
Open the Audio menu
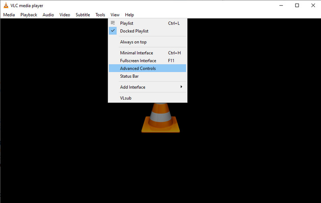click(x=48, y=15)
